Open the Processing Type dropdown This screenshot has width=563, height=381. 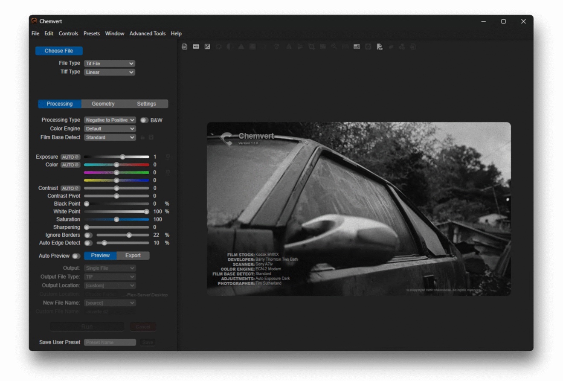point(110,120)
